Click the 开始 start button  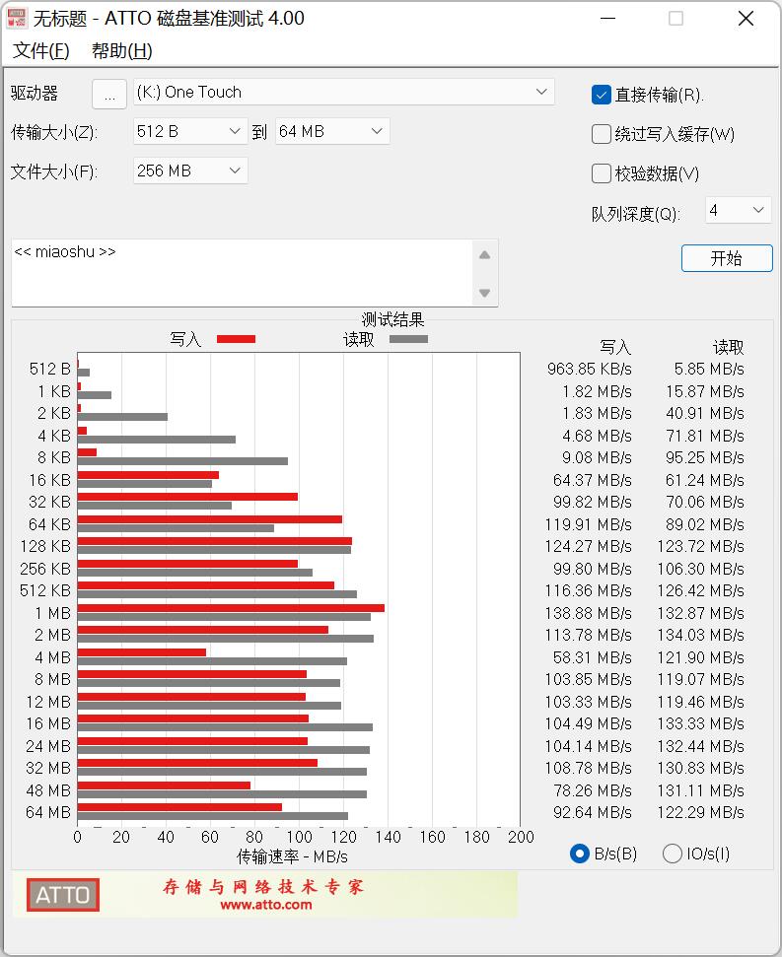coord(727,258)
